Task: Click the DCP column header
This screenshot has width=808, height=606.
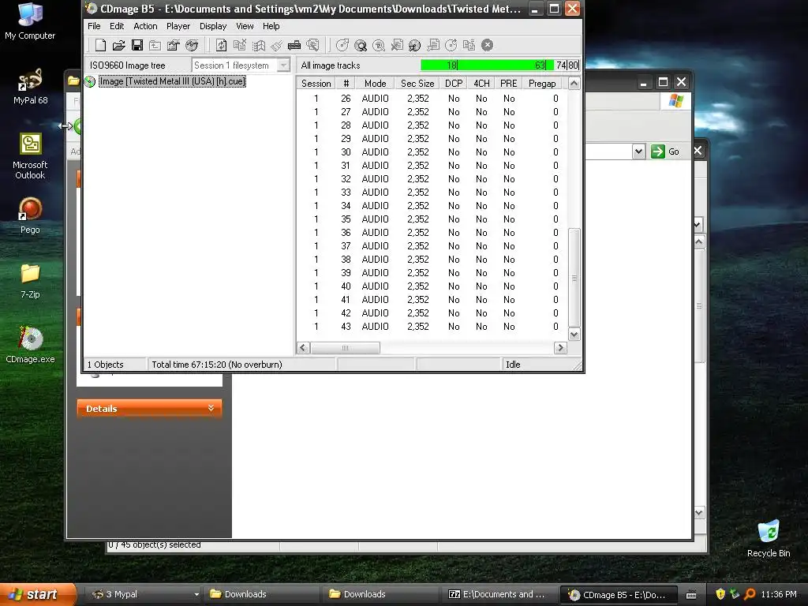Action: (454, 84)
